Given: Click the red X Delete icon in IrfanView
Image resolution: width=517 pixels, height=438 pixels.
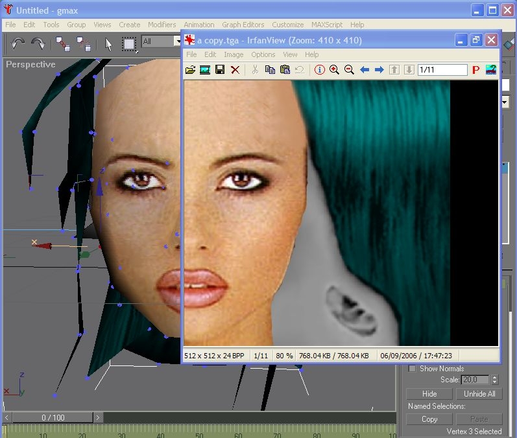Looking at the screenshot, I should click(x=235, y=70).
